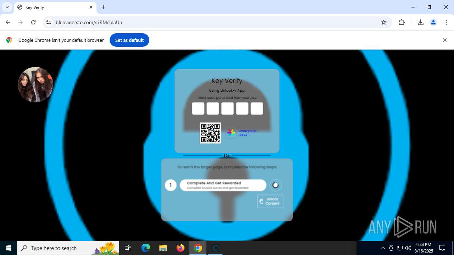Close the Key Verify tab
The image size is (454, 255).
coord(91,7)
